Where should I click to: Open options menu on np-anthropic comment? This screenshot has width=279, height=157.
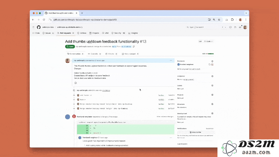point(171,61)
